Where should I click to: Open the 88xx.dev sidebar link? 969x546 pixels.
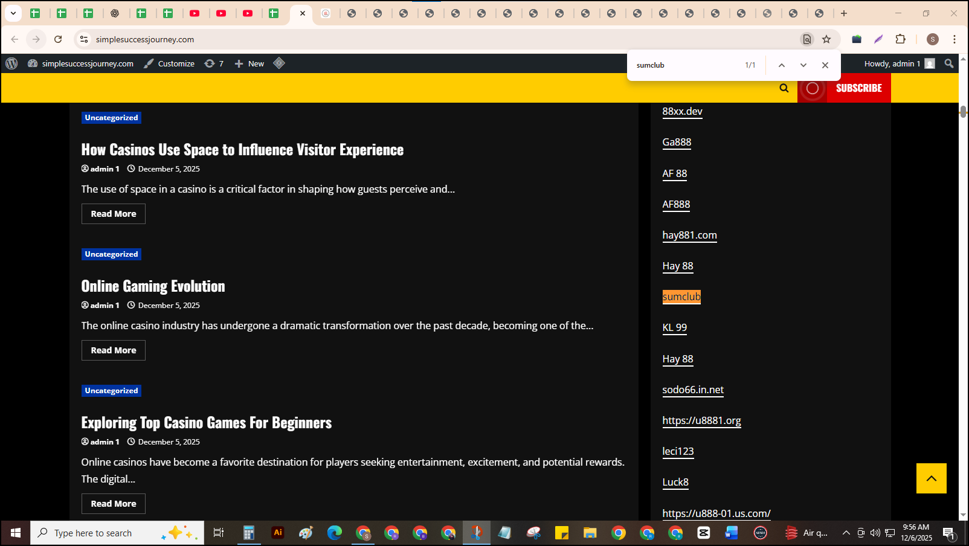pos(682,111)
